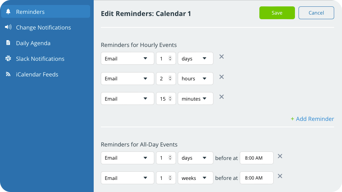Click the Change Notifications megaphone icon

pyautogui.click(x=8, y=27)
